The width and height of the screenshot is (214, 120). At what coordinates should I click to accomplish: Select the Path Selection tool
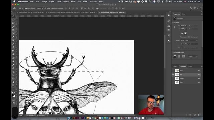coord(13,75)
